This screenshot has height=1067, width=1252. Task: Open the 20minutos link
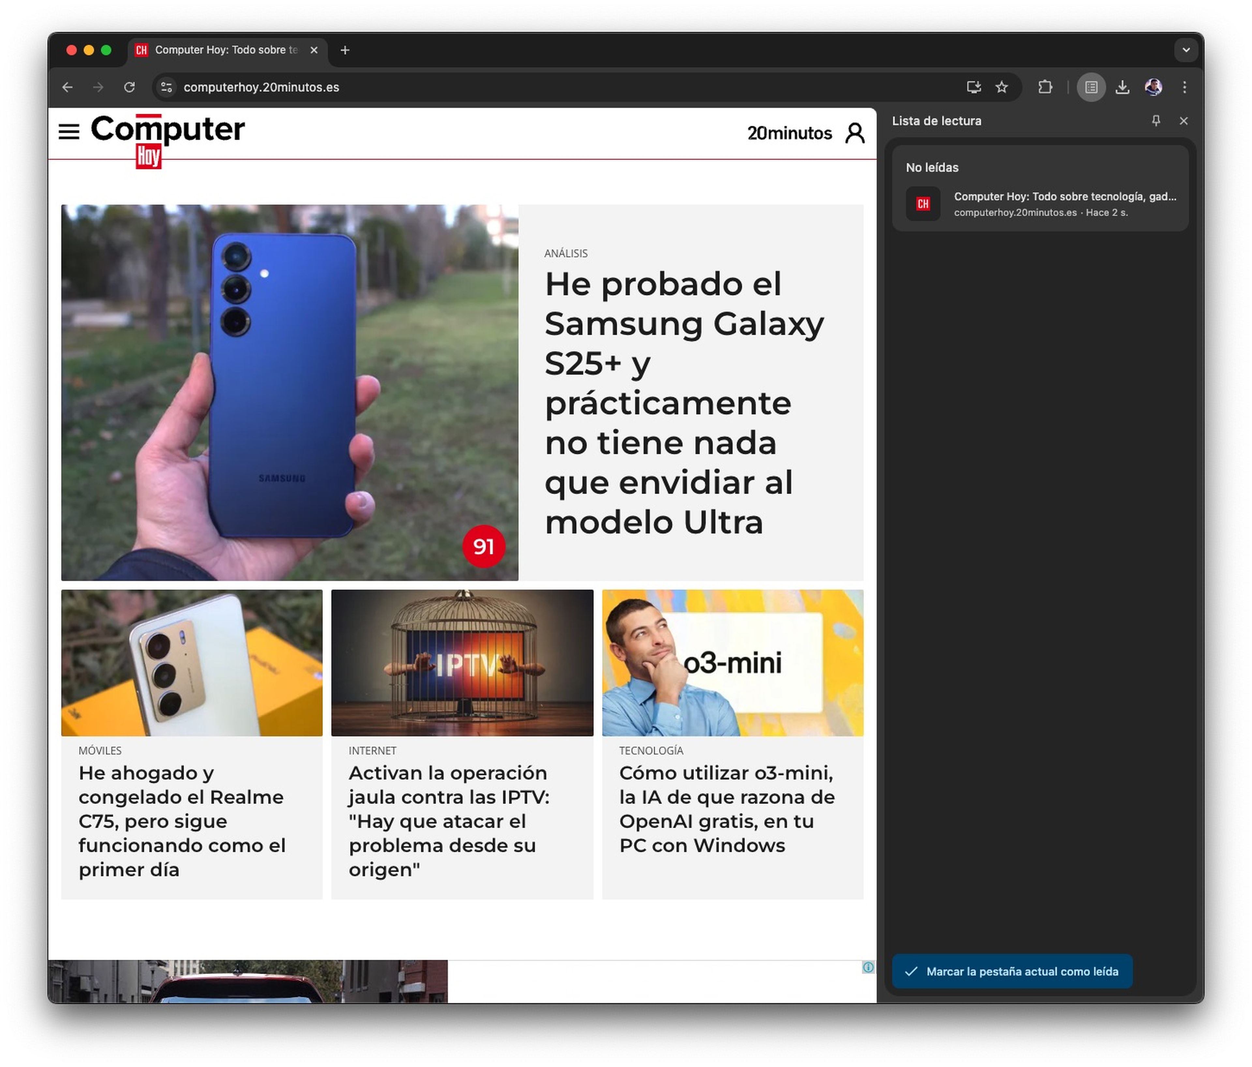789,133
